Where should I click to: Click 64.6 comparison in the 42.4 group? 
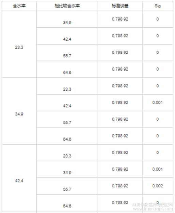coord(67,206)
